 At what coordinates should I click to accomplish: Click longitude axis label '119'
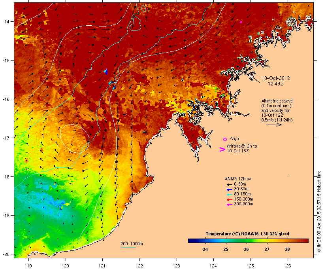[28, 266]
